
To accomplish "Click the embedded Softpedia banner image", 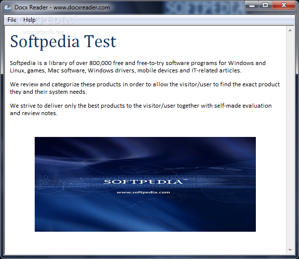I will (145, 184).
